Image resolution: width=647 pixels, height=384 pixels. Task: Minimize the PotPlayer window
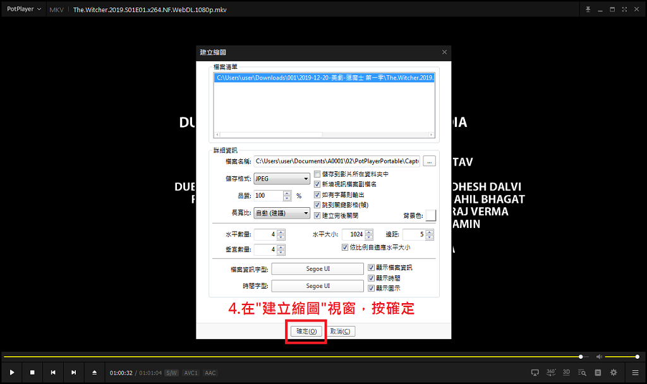600,9
